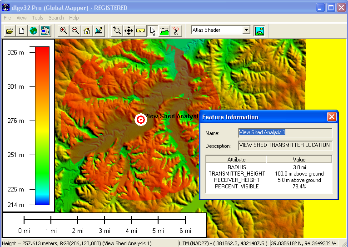This screenshot has height=247, width=348.
Task: Select the Measure ruler tool
Action: (x=140, y=30)
